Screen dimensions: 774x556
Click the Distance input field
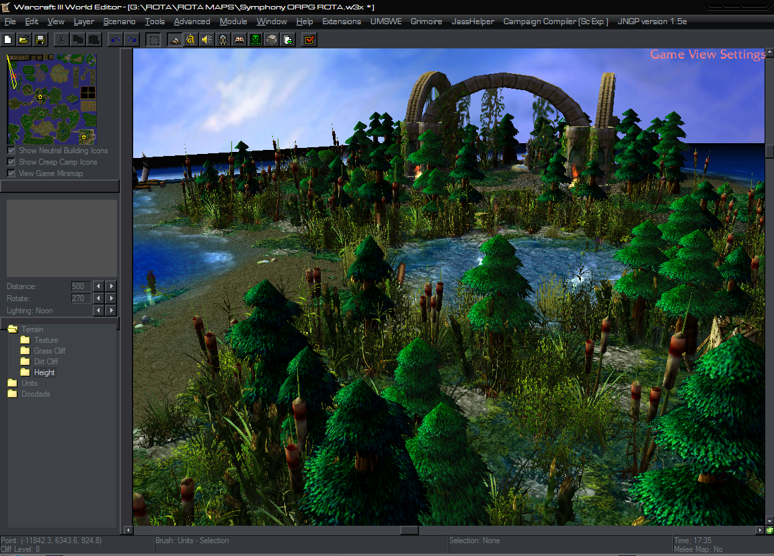point(81,286)
